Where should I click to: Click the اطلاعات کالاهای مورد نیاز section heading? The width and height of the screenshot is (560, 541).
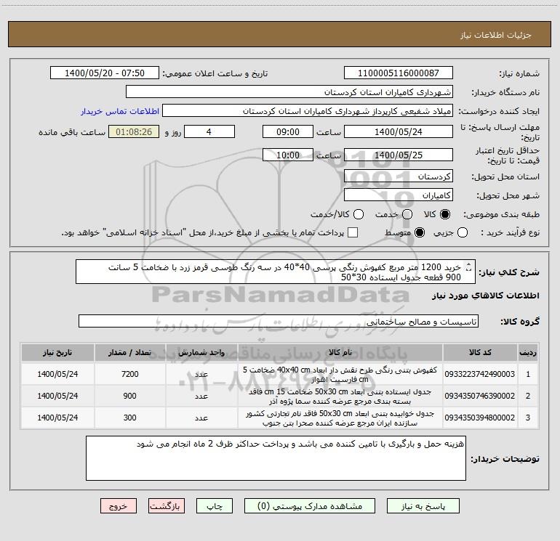(x=486, y=296)
